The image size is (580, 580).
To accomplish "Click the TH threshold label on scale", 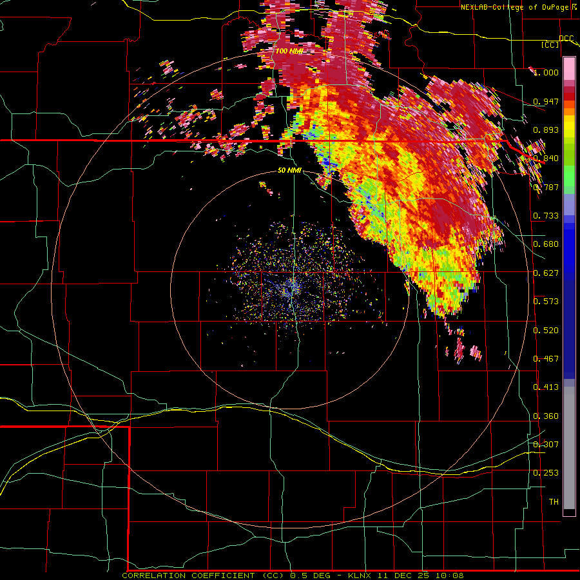I will 554,501.
